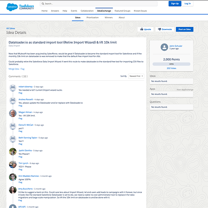Screen dimensions: 208x208
Task: Open Tim Lynch's name link
Action: (23, 163)
